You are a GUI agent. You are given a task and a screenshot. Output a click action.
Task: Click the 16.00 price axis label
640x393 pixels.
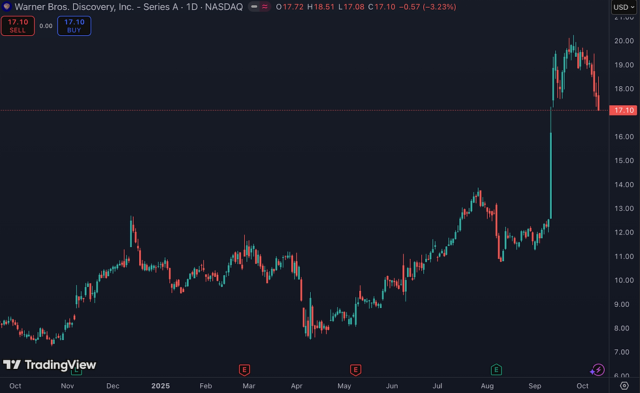click(x=624, y=136)
